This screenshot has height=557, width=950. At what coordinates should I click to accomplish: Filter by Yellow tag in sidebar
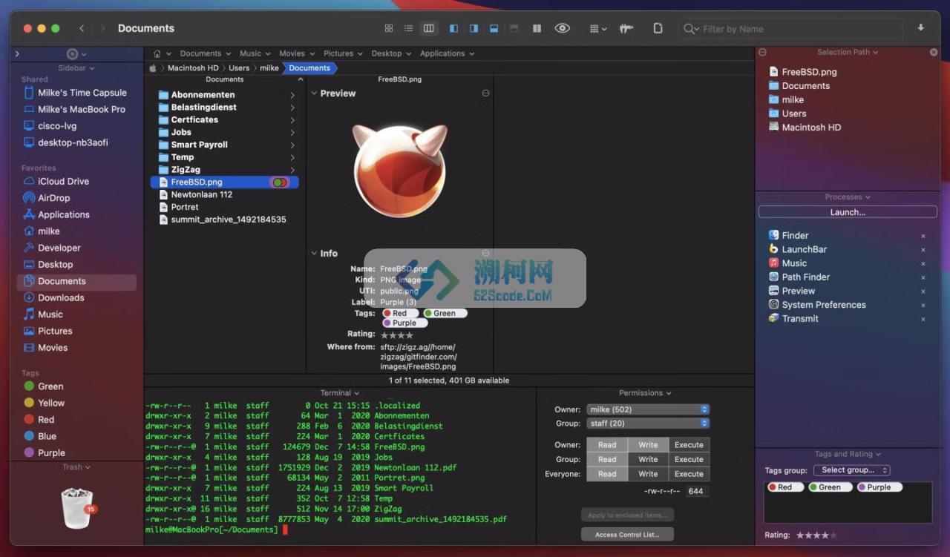45,403
